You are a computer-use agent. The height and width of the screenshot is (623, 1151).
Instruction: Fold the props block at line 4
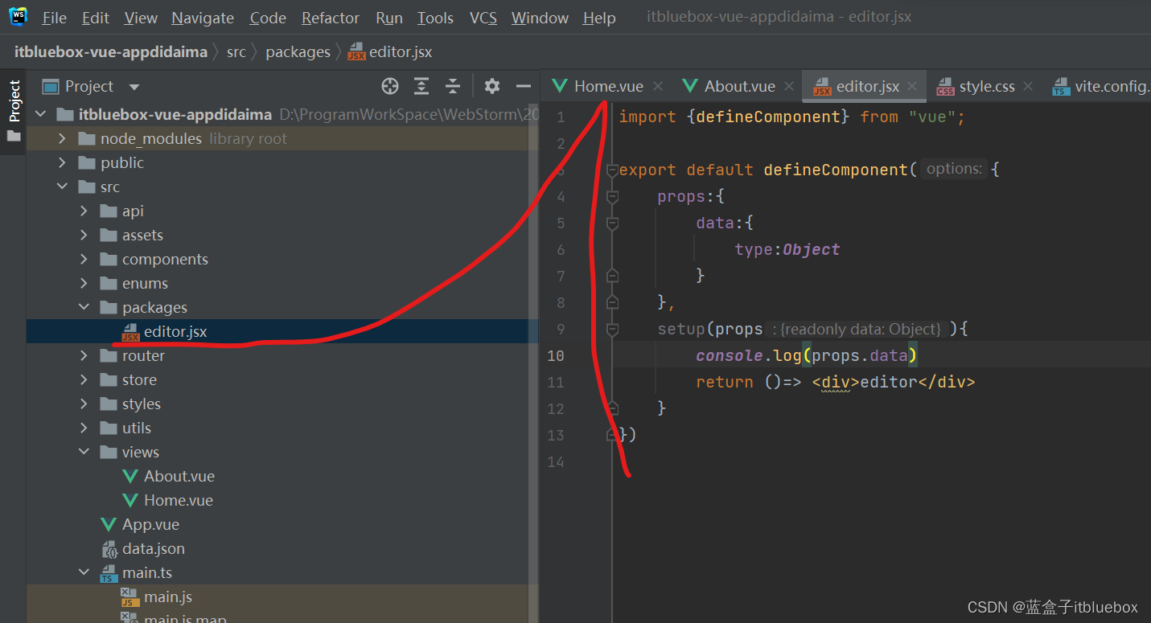612,196
